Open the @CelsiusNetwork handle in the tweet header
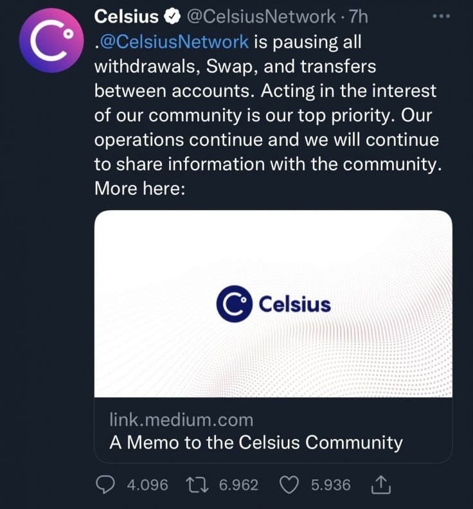 [x=261, y=16]
